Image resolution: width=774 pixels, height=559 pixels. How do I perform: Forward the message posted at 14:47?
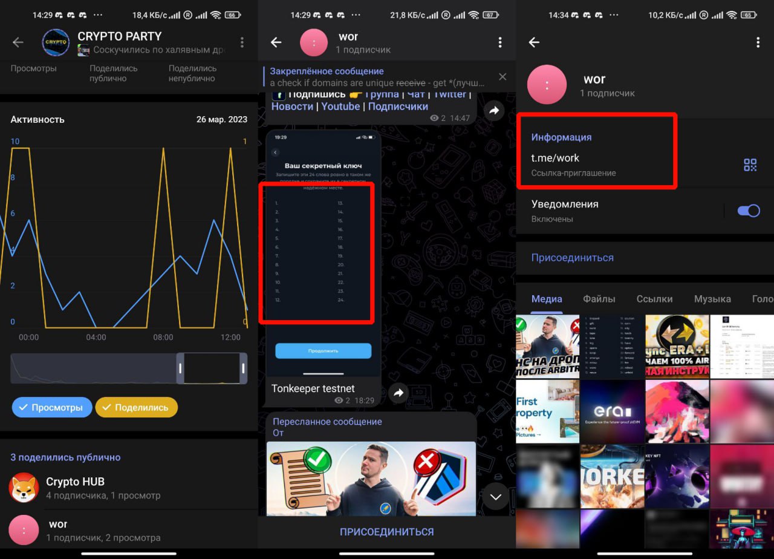[495, 111]
